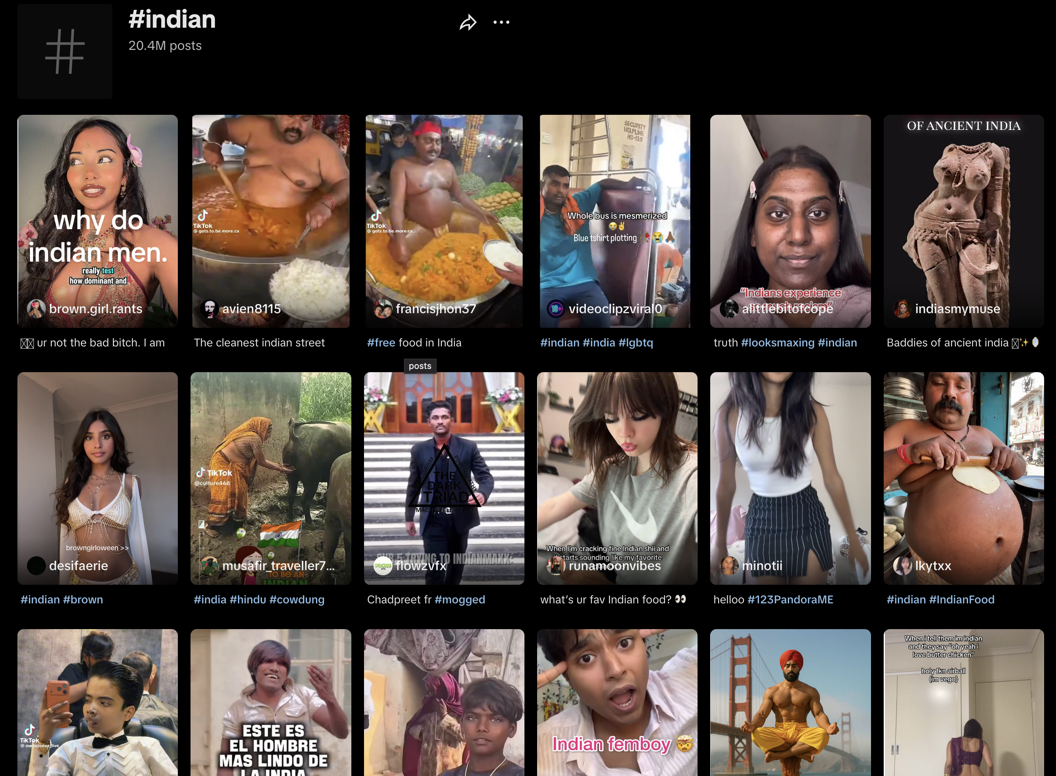
Task: Click the francisjhon37 username
Action: tap(436, 308)
